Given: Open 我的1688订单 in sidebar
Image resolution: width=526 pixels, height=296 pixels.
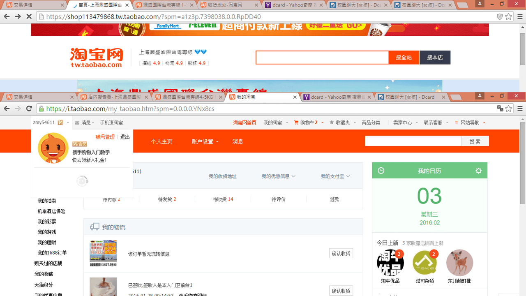Looking at the screenshot, I should [52, 253].
